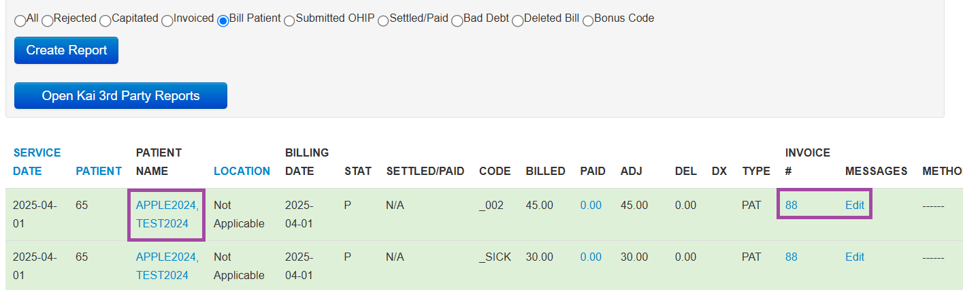Image resolution: width=963 pixels, height=290 pixels.
Task: Sort by the Location column header
Action: point(242,171)
